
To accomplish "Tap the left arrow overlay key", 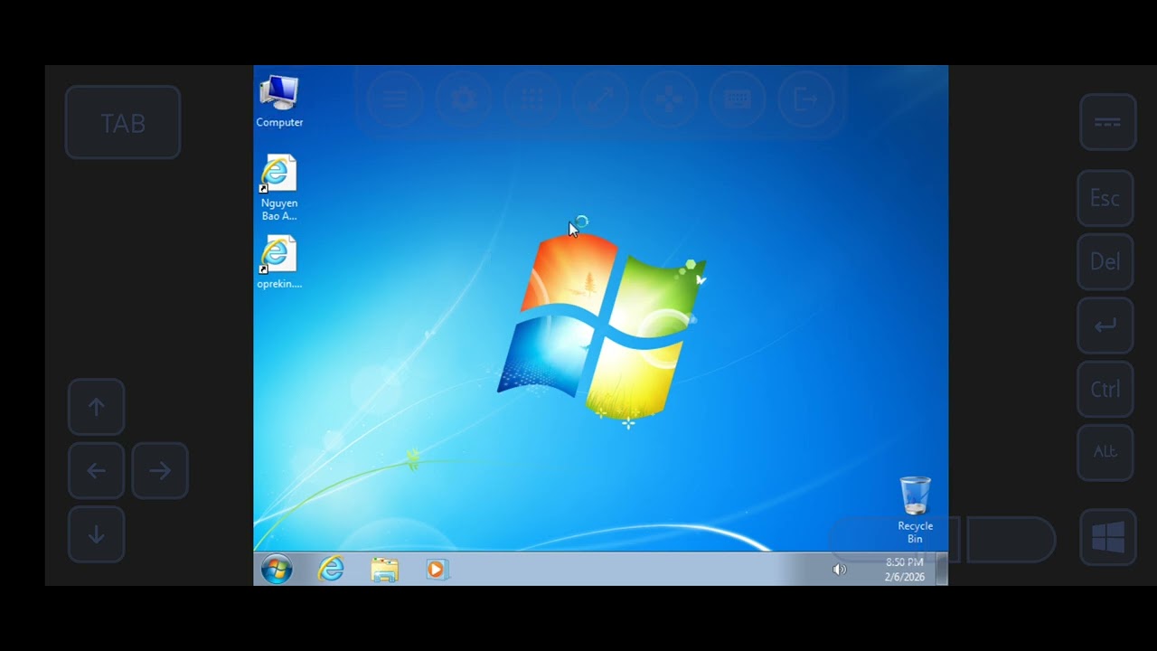I will 96,470.
